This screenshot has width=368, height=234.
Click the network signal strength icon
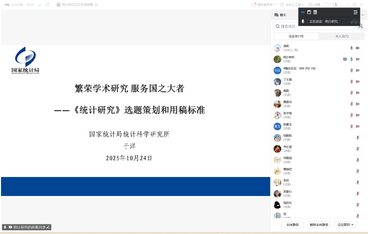40,4
